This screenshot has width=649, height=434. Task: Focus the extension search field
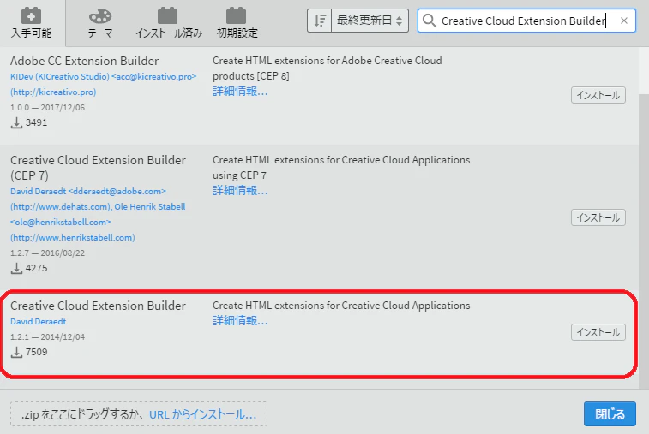click(526, 21)
